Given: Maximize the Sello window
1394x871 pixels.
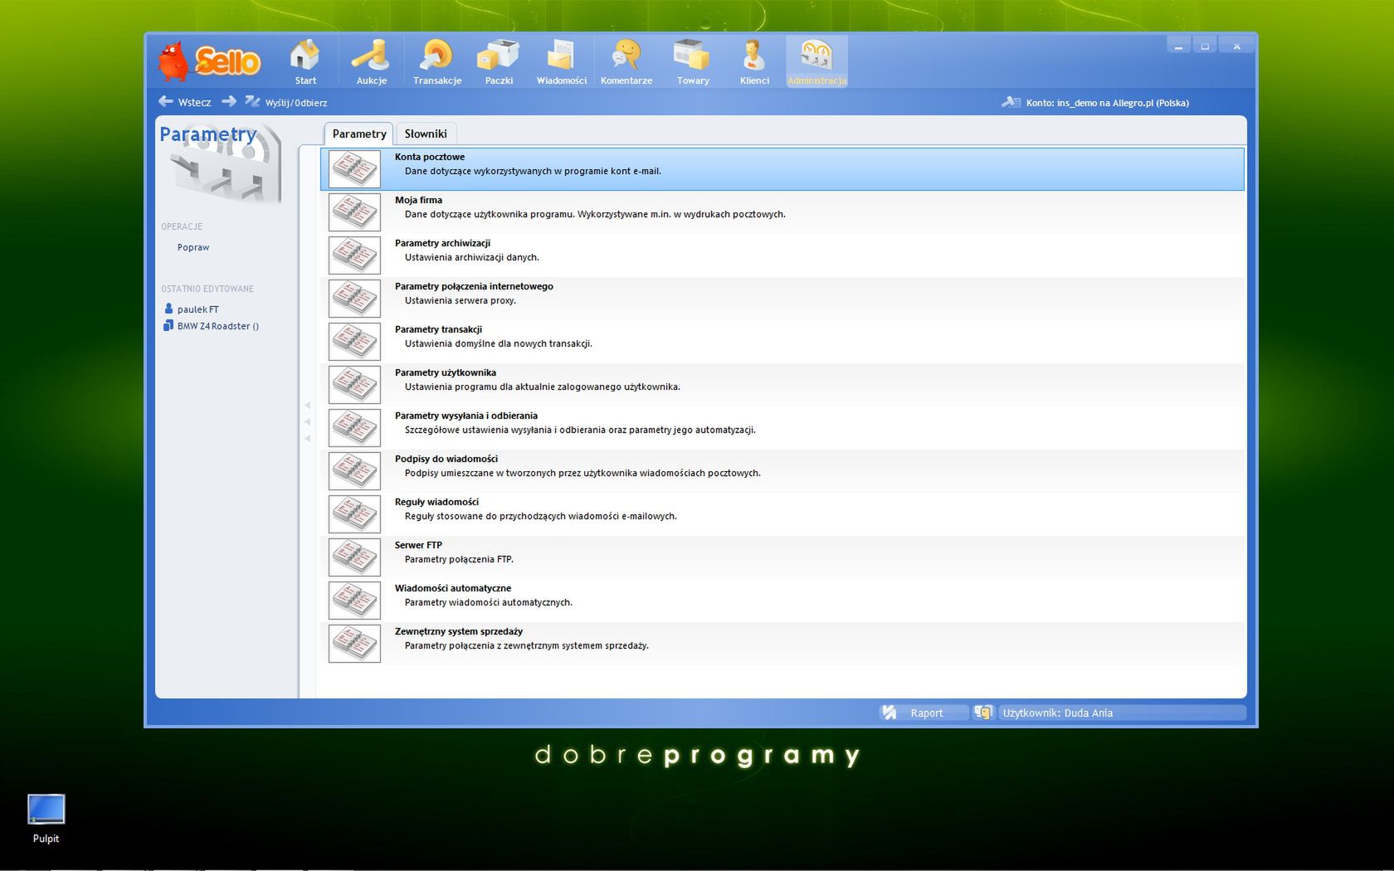Looking at the screenshot, I should [x=1205, y=46].
